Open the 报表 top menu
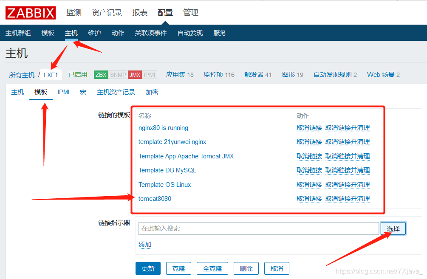 140,12
